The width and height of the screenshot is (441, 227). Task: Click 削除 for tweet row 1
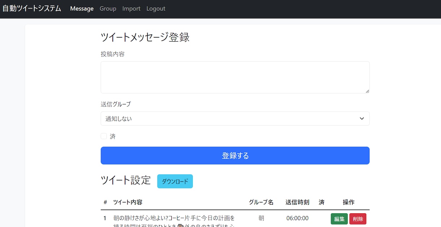coord(358,219)
